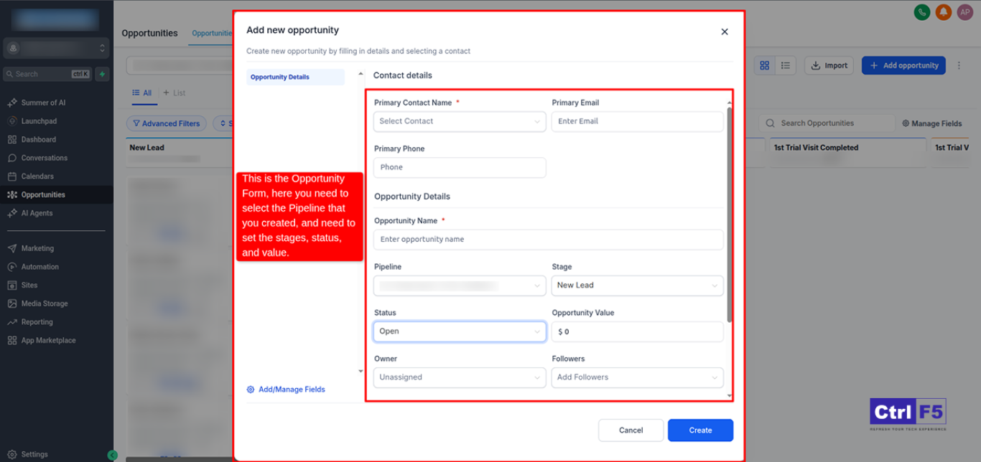Click the form's vertical scrollbar

tap(730, 215)
